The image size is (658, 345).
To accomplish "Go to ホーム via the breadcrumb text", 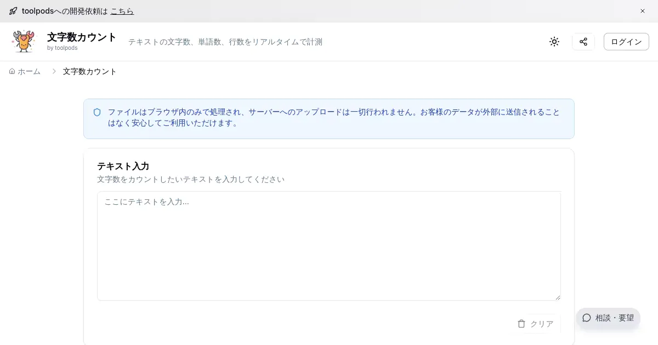I will [x=29, y=71].
